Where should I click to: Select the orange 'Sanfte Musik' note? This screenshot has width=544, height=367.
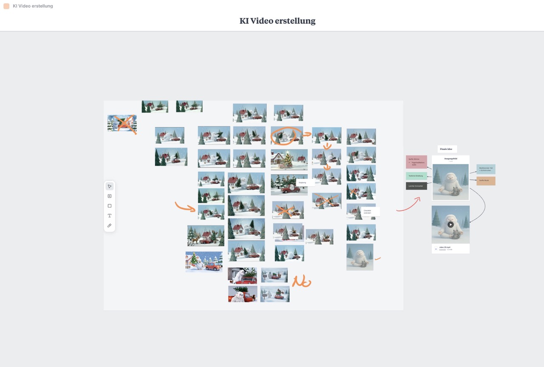point(486,181)
